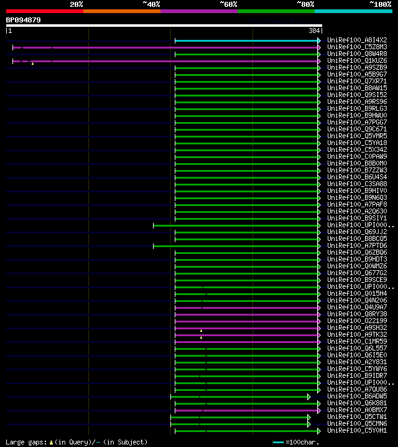This screenshot has height=447, width=398.
Task: Click hit label UniRef100_B8BCQ5
Action: click(x=357, y=238)
